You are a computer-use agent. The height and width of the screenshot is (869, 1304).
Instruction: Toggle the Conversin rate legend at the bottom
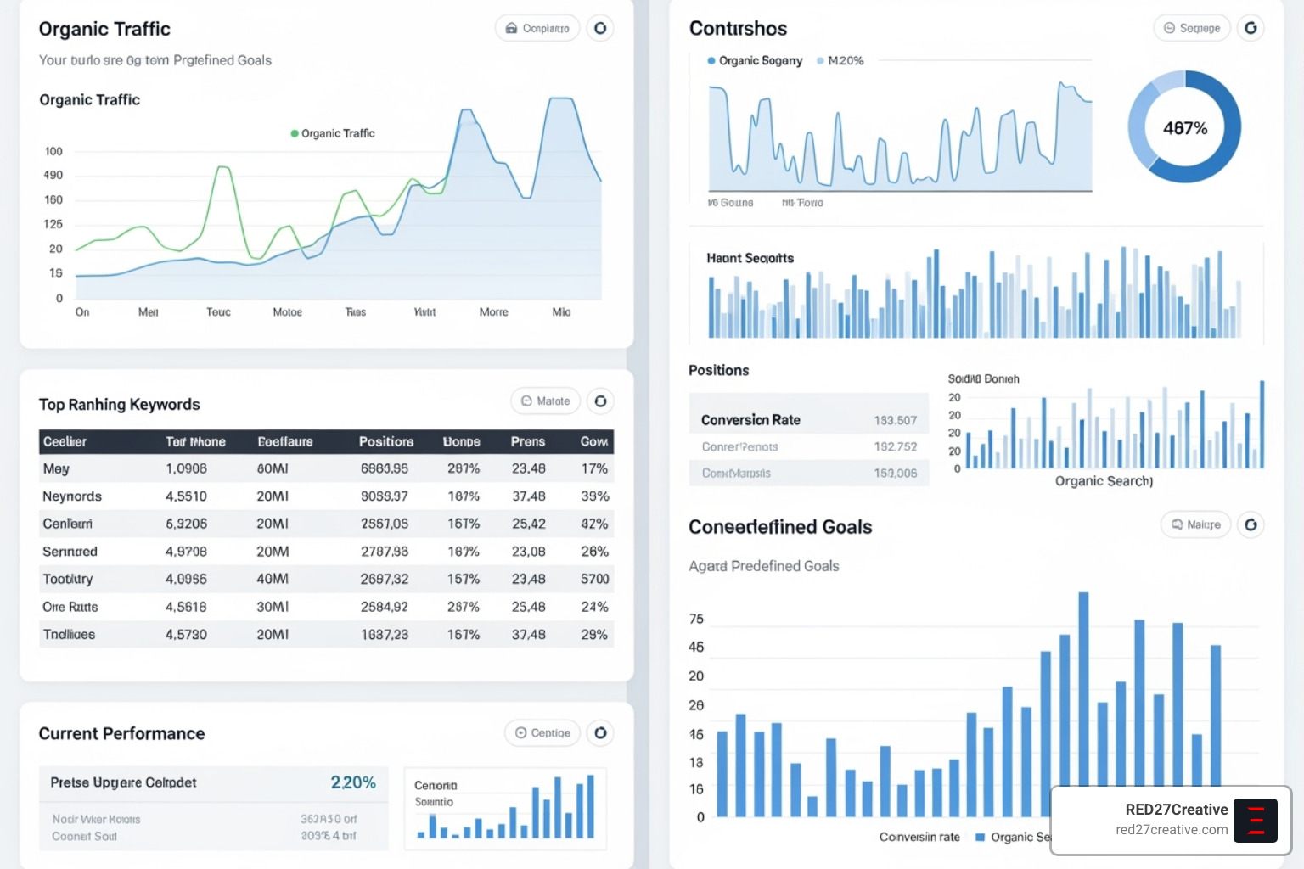[919, 837]
